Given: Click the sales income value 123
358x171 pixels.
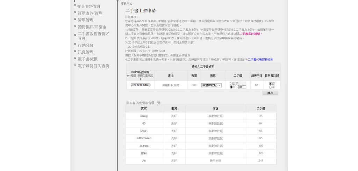Looking at the screenshot, I should tap(257, 85).
